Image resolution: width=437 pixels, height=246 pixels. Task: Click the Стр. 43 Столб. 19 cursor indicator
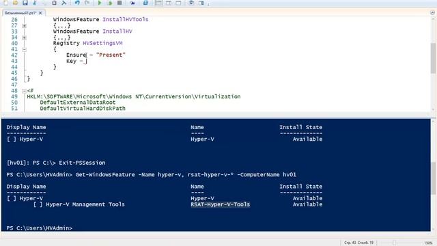coord(358,243)
